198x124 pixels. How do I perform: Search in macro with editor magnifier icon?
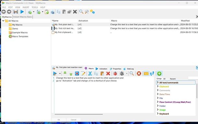pyautogui.click(x=132, y=73)
